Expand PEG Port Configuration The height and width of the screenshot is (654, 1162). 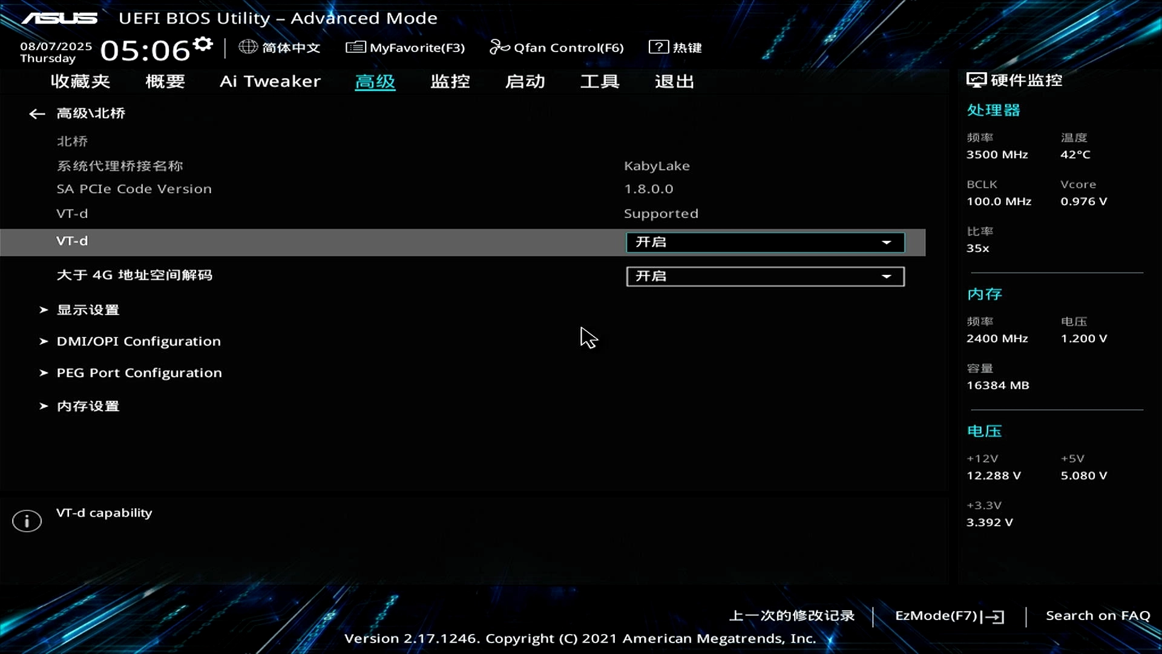(x=139, y=373)
